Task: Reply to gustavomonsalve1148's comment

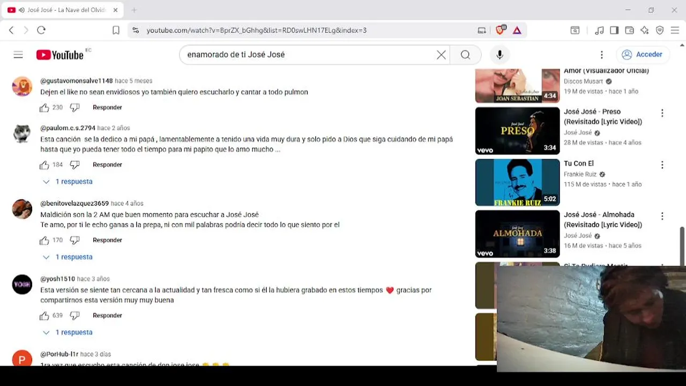Action: click(x=107, y=108)
